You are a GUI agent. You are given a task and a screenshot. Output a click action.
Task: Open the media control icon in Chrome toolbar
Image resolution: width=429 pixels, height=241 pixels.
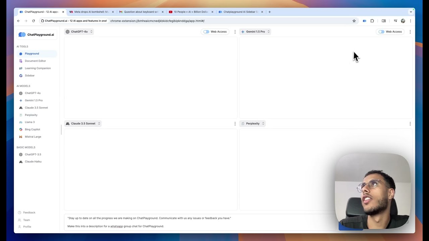coord(395,21)
